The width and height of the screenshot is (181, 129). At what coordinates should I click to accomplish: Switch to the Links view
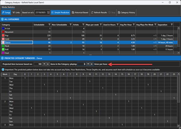16,13
